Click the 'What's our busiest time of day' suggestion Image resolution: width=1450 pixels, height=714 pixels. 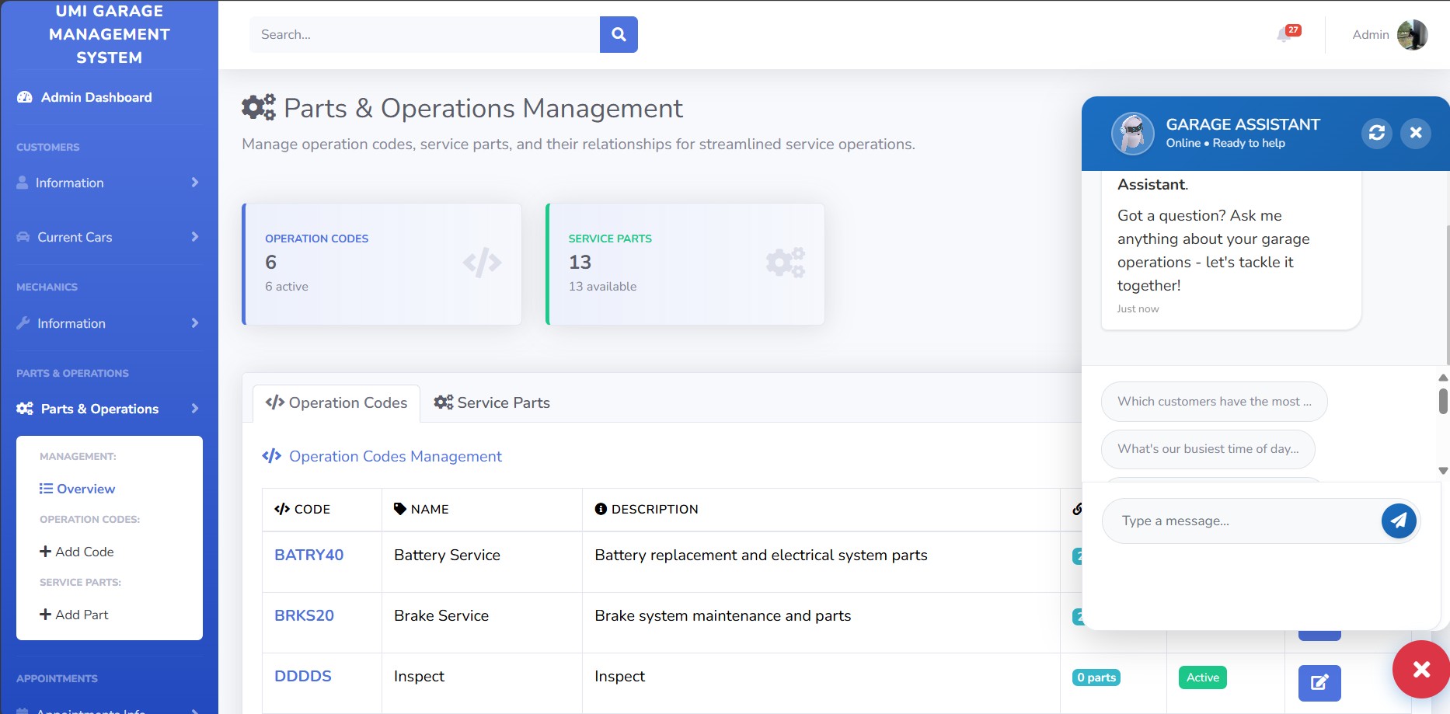1208,449
